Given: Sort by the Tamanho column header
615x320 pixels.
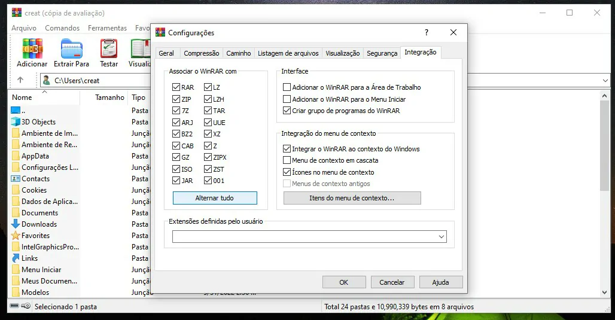Looking at the screenshot, I should click(x=109, y=97).
